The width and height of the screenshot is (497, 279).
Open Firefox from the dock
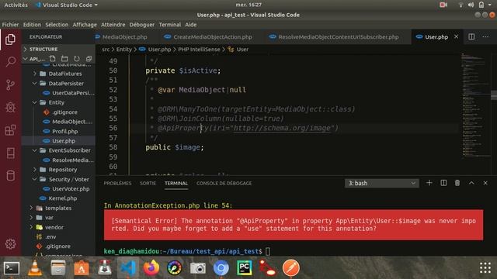point(151,268)
